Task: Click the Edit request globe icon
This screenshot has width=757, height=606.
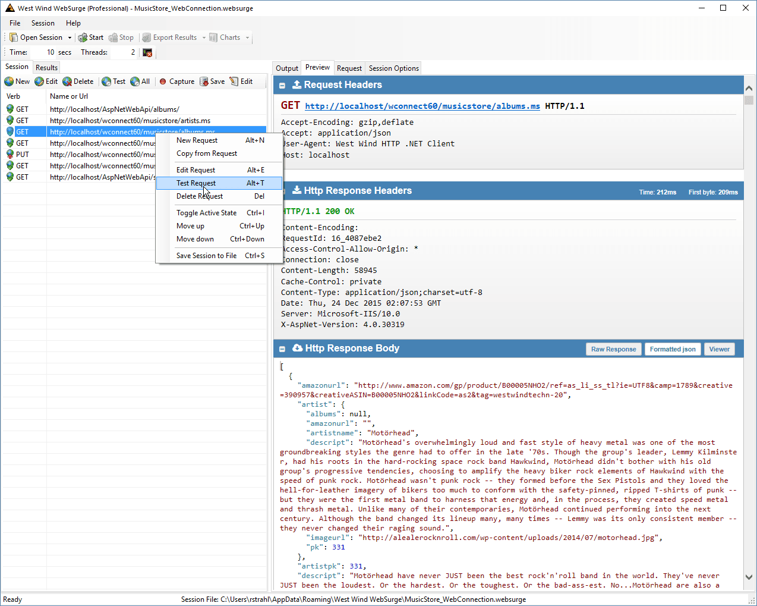Action: pyautogui.click(x=39, y=81)
